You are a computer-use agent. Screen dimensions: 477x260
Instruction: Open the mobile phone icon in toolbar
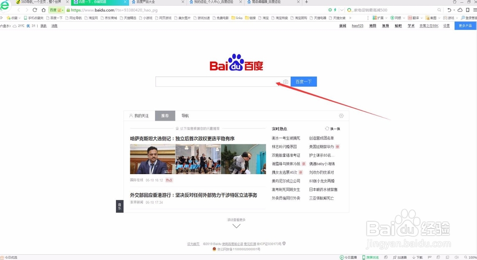click(x=467, y=10)
